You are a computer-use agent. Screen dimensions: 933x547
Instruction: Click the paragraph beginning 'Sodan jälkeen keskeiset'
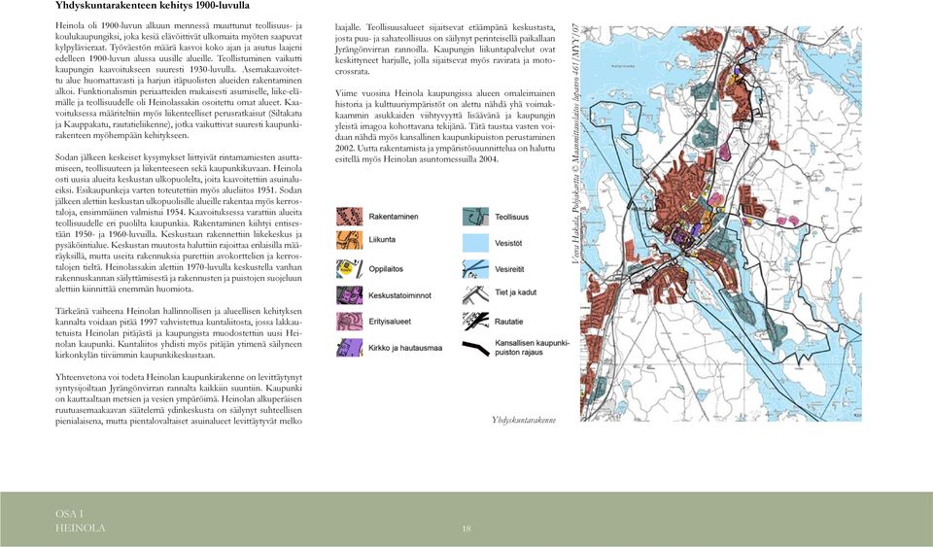pyautogui.click(x=179, y=222)
